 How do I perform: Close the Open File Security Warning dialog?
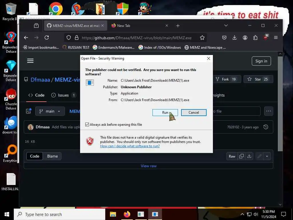tap(209, 58)
